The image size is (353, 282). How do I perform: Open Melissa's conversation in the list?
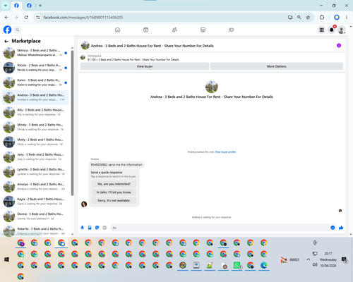pos(35,53)
